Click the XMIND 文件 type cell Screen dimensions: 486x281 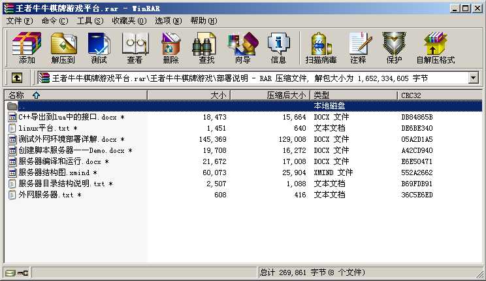(333, 173)
